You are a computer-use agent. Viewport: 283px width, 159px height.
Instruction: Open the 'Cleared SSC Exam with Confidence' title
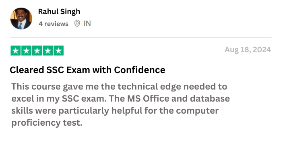pos(87,70)
